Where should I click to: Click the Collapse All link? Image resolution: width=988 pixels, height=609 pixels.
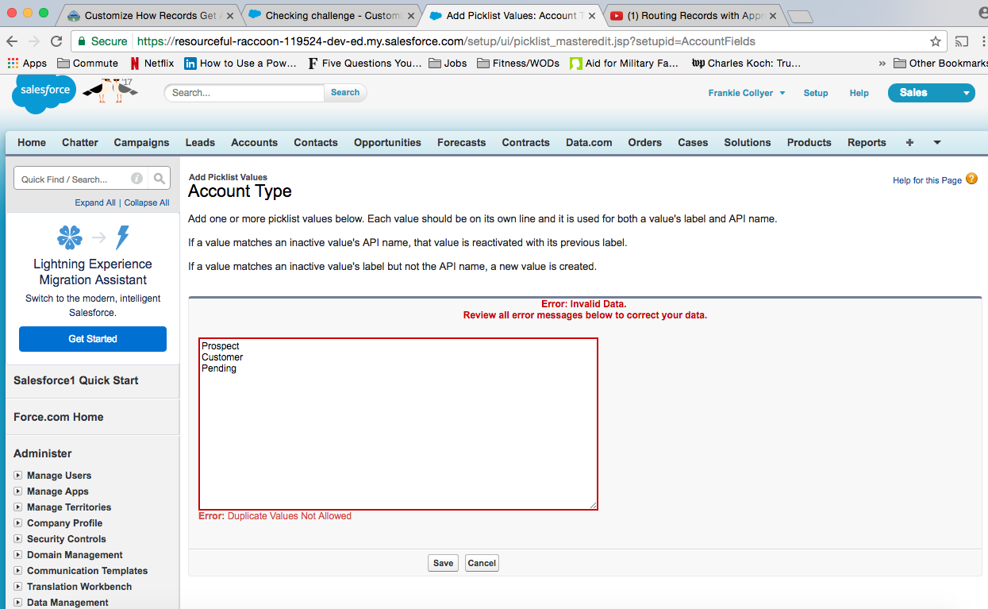[147, 202]
